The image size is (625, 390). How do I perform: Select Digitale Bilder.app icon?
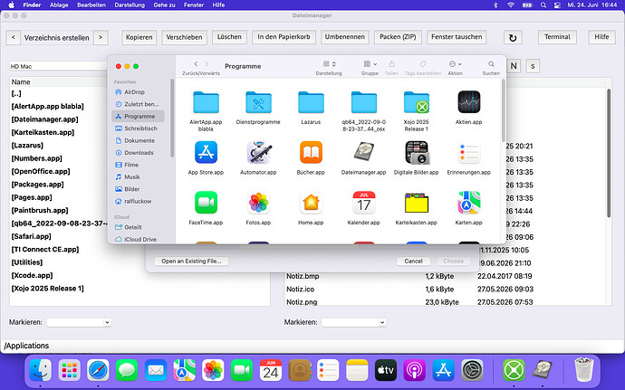[416, 152]
